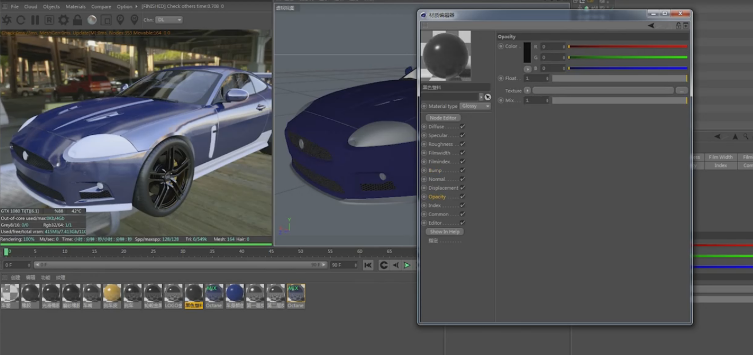Screen dimensions: 753x355
Task: Pause the Octane live render
Action: click(35, 20)
